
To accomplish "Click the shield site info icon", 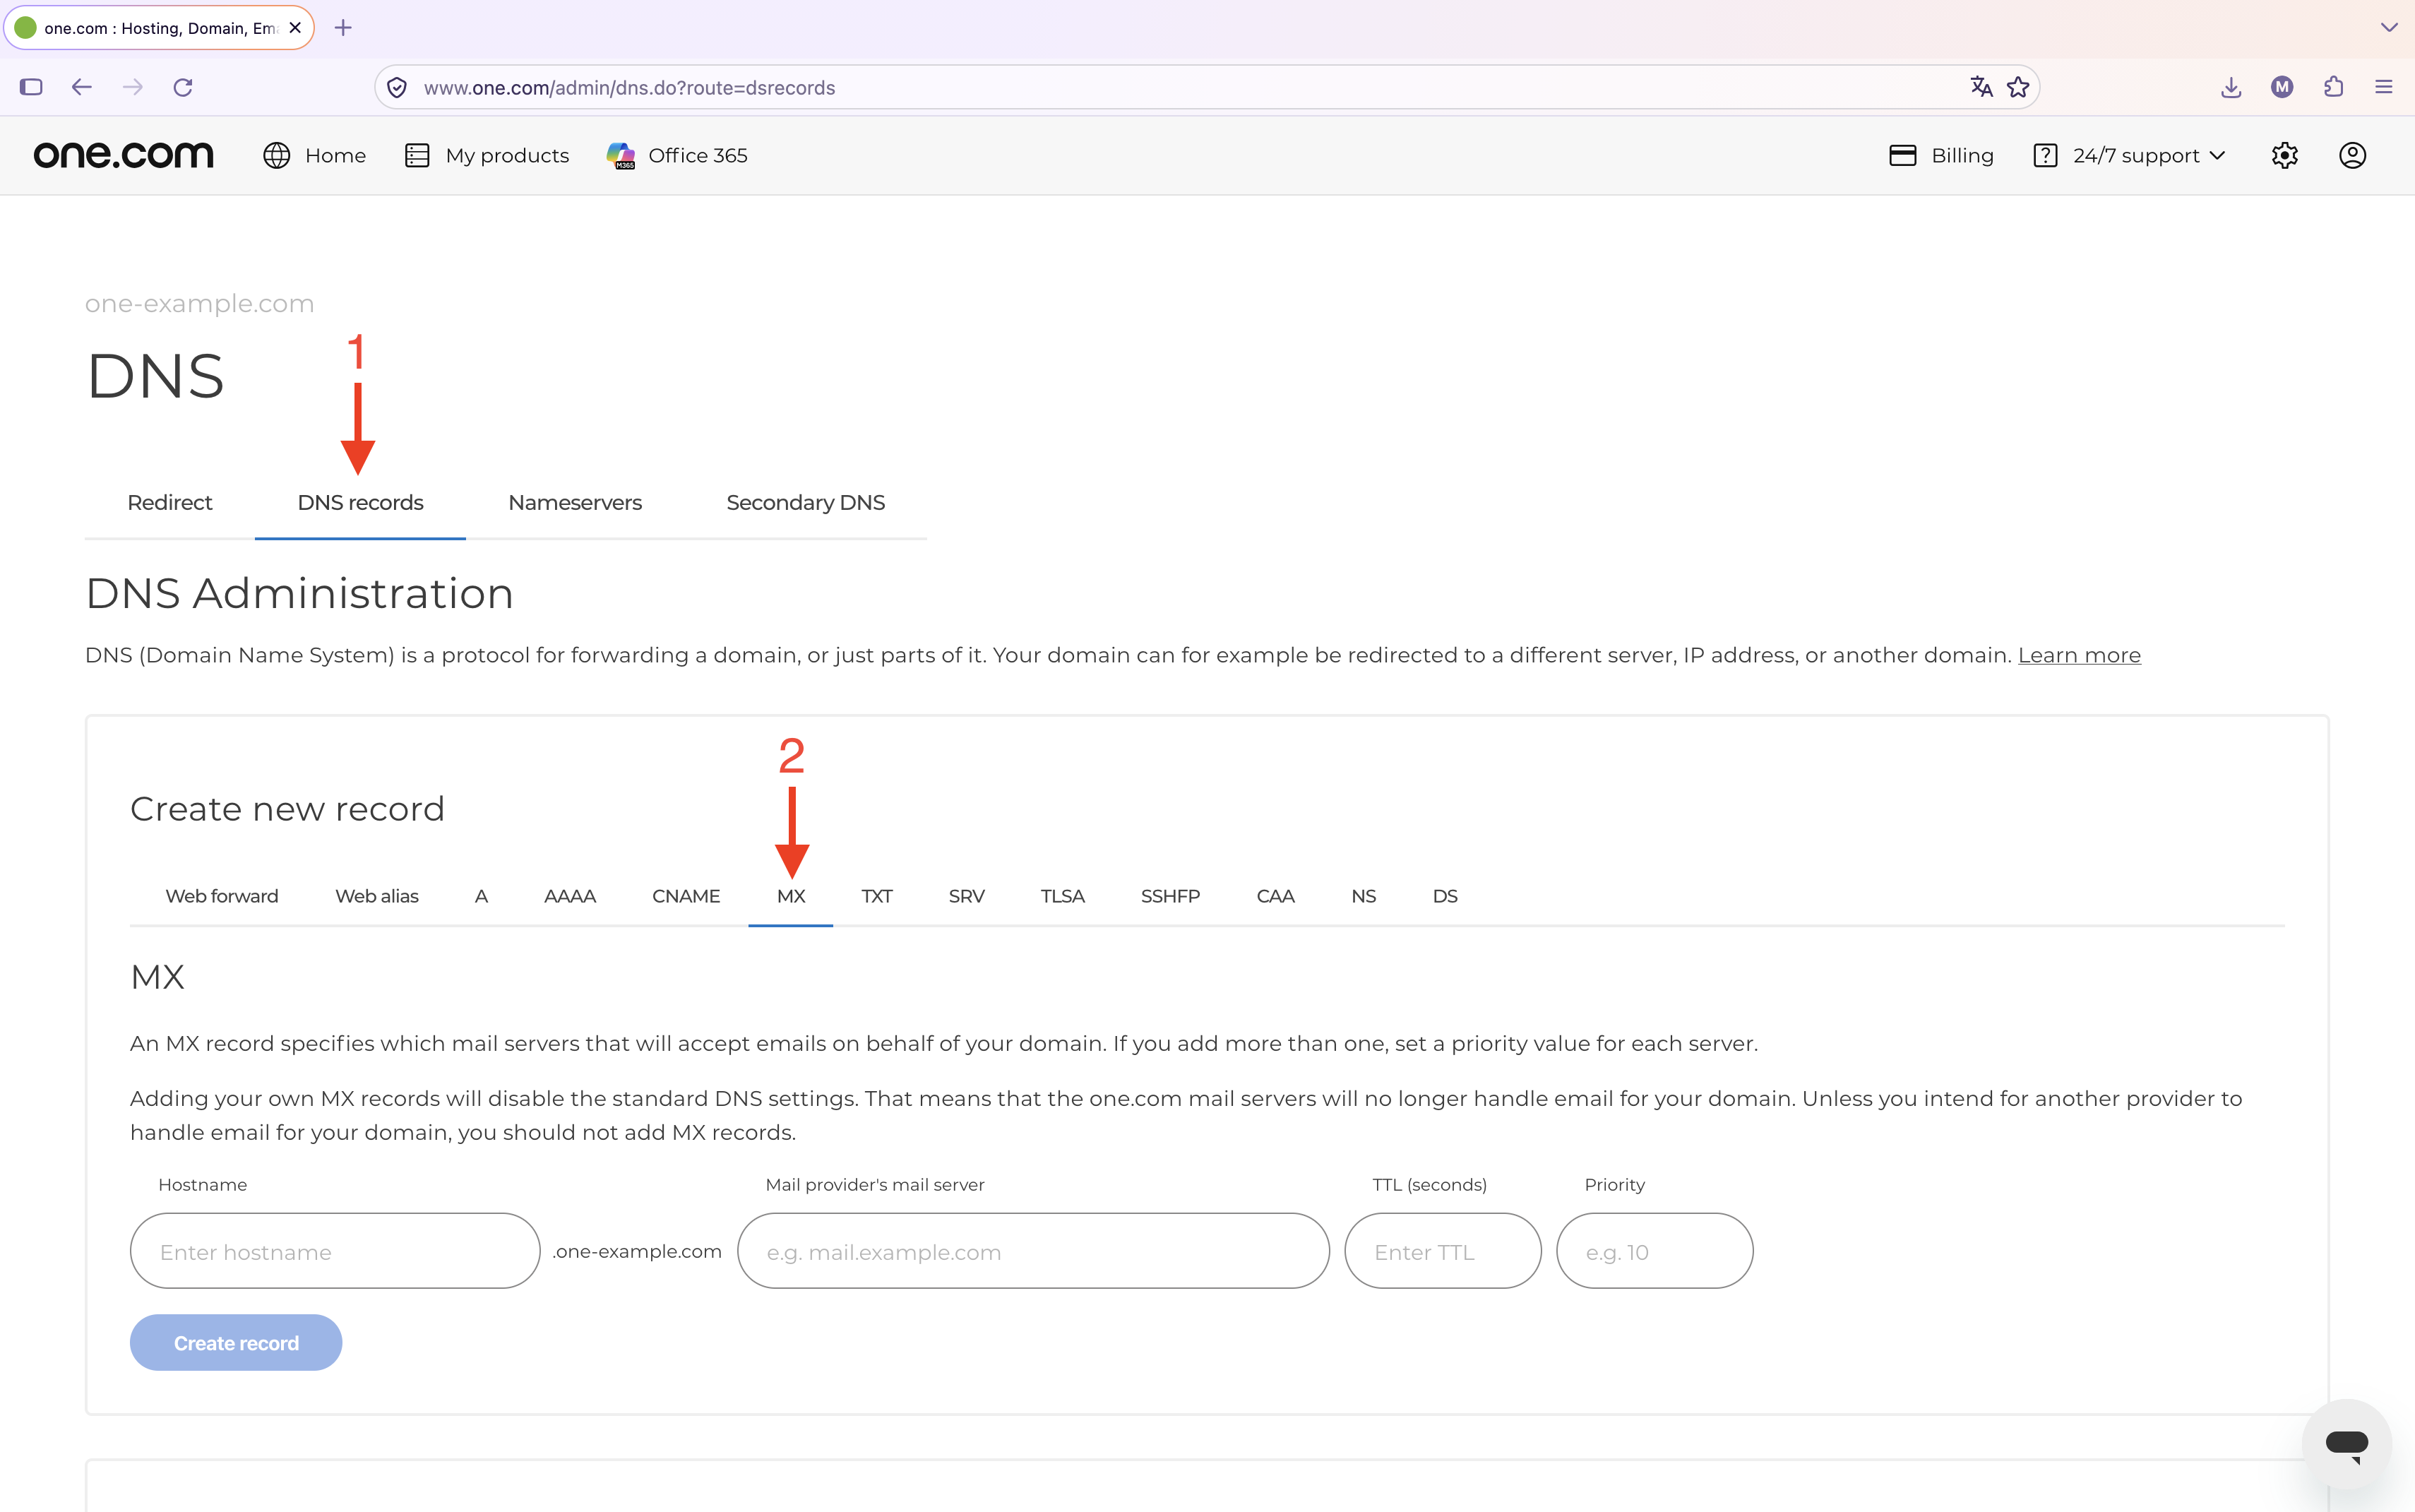I will [x=397, y=87].
